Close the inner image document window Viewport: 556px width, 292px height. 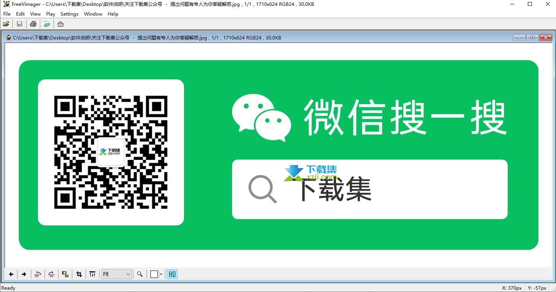point(545,38)
